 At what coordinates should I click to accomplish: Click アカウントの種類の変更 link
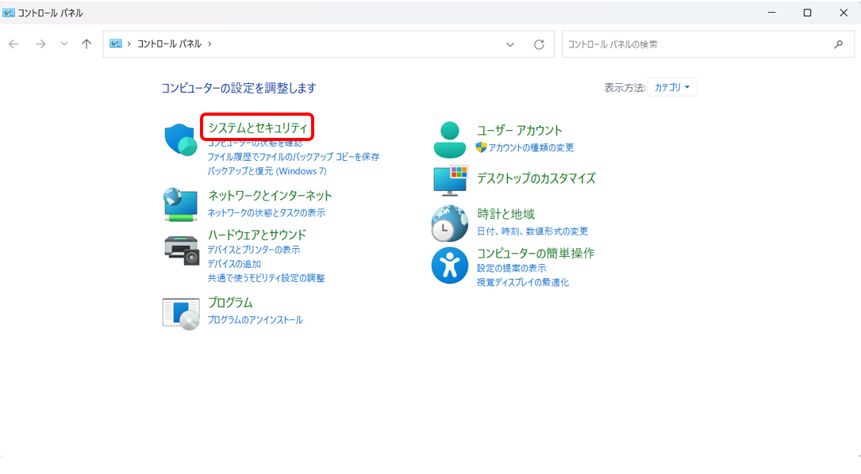531,147
